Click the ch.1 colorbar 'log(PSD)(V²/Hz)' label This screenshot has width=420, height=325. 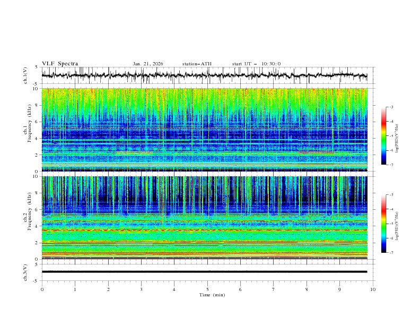[397, 139]
